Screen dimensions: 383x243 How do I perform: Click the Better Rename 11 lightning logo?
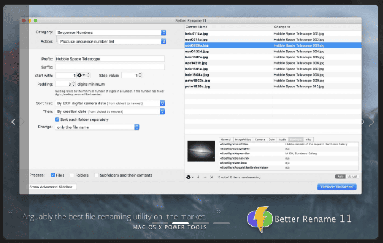(x=260, y=219)
